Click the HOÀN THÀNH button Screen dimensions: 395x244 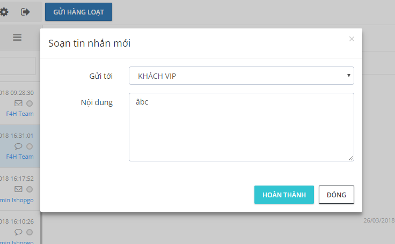[284, 195]
